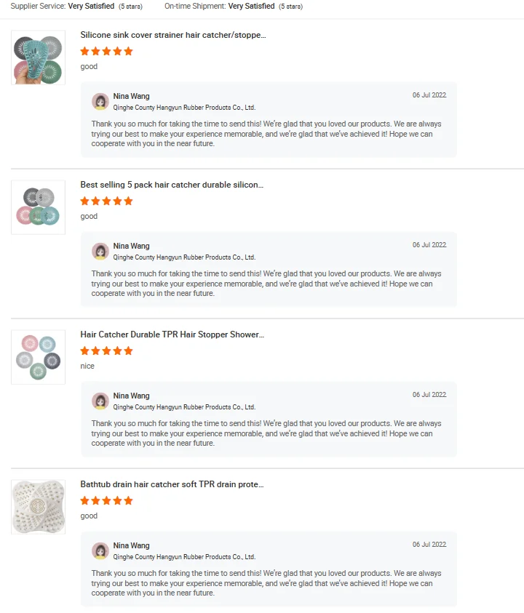Click Nina Wang name in third reply
Screen dimensions: 524x613
point(132,396)
